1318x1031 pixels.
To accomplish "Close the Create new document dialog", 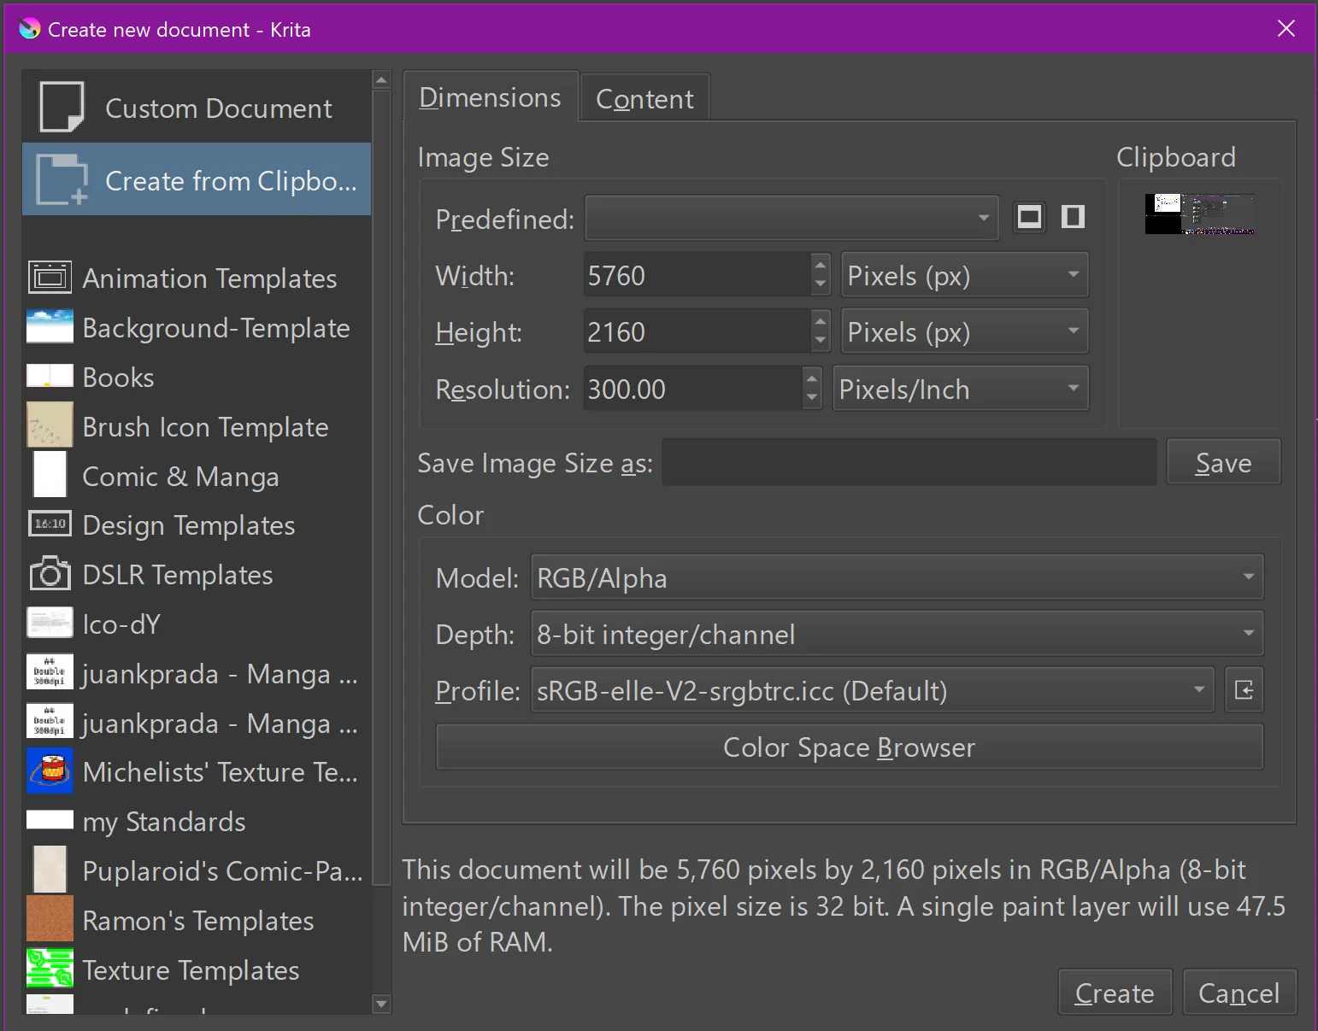I will pos(1286,29).
